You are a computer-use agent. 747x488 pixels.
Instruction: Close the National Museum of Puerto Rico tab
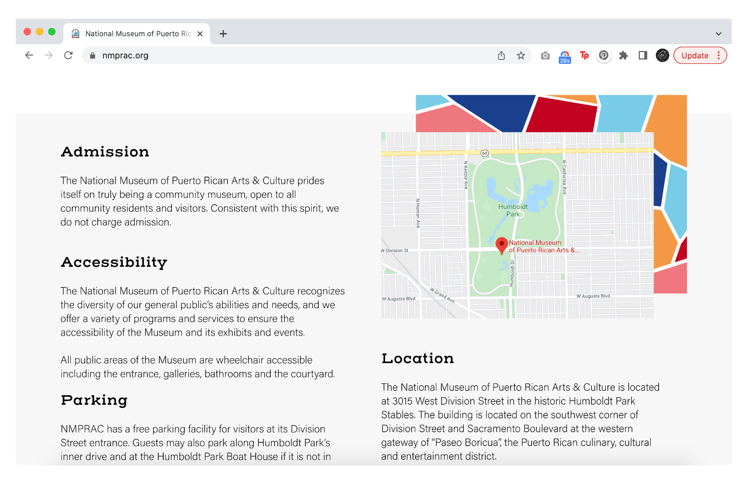pyautogui.click(x=200, y=34)
